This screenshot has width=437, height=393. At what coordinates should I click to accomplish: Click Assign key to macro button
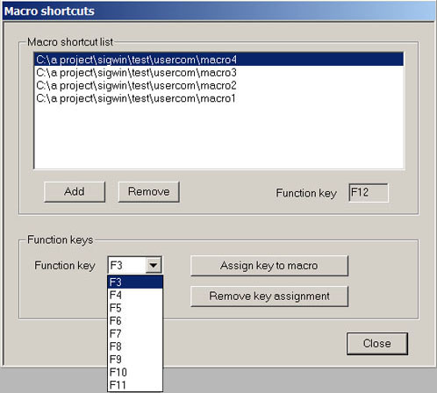point(269,266)
